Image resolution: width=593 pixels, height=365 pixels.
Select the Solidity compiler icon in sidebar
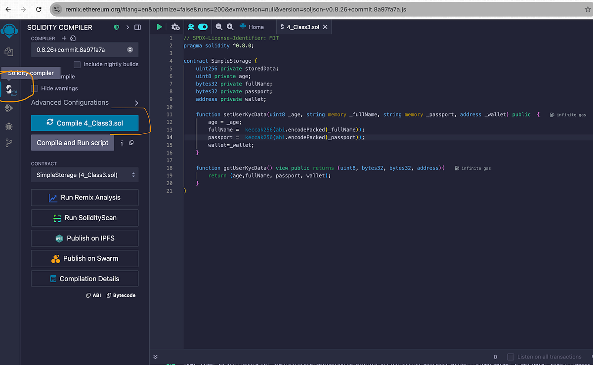[9, 90]
